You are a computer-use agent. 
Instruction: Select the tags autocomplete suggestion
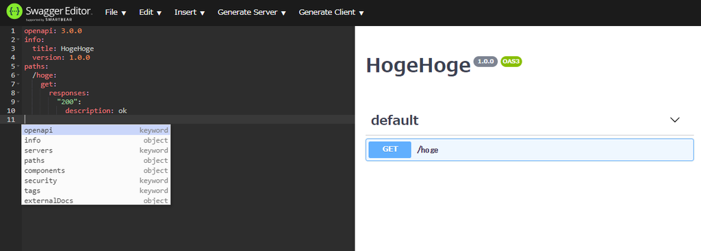[x=96, y=191]
